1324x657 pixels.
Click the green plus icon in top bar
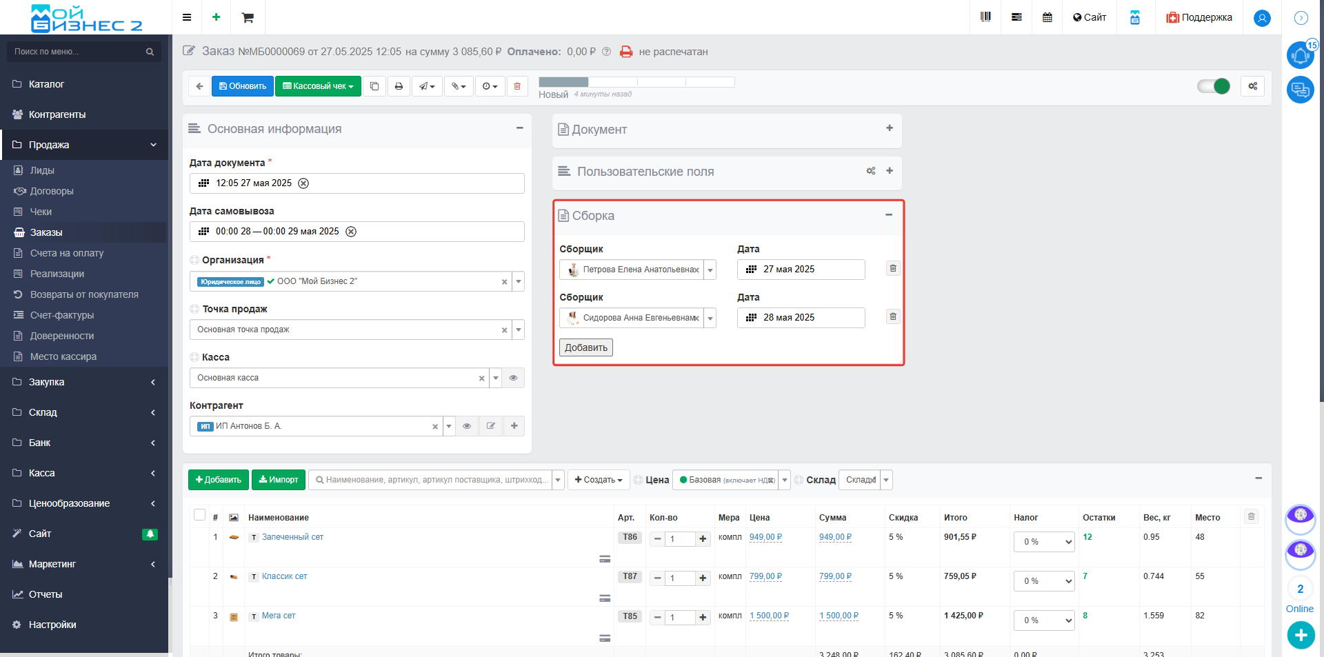pyautogui.click(x=216, y=17)
